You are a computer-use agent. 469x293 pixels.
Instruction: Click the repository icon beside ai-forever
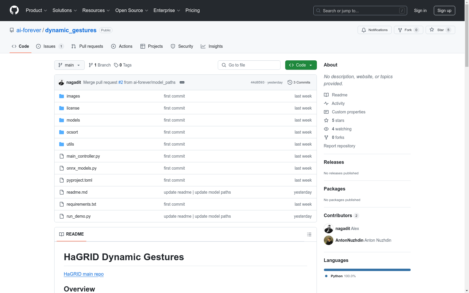tap(12, 30)
